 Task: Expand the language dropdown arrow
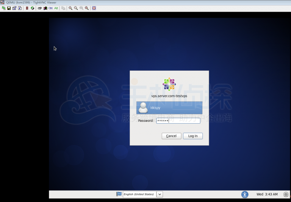(160, 194)
